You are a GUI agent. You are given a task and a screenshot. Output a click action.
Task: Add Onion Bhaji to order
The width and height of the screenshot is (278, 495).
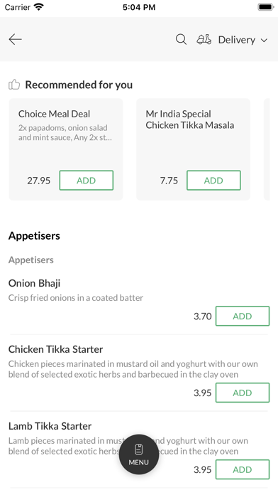tap(243, 316)
